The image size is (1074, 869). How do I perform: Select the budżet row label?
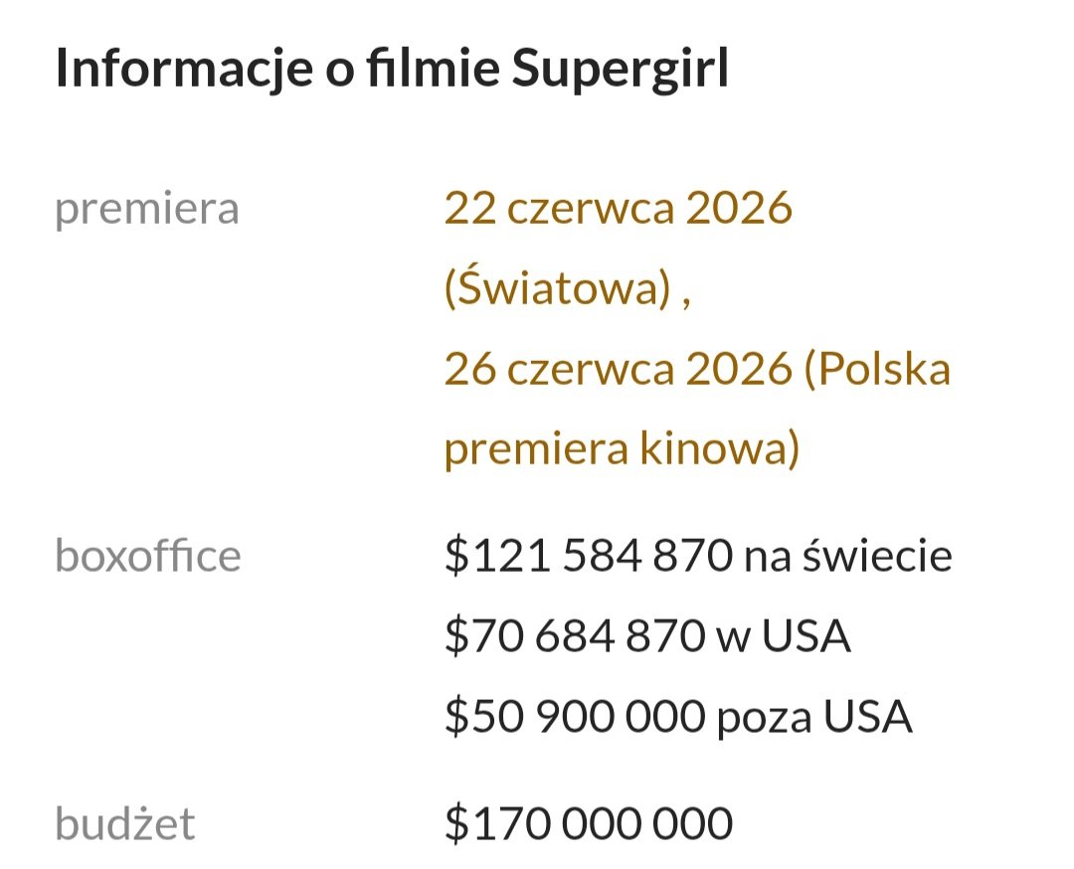[x=125, y=823]
